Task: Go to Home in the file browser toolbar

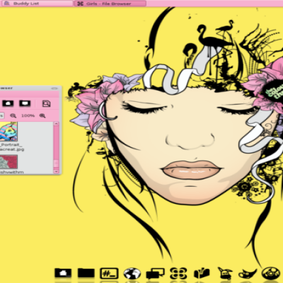Action: pyautogui.click(x=8, y=103)
